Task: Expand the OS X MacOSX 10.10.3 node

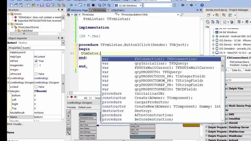Action: 213,52
